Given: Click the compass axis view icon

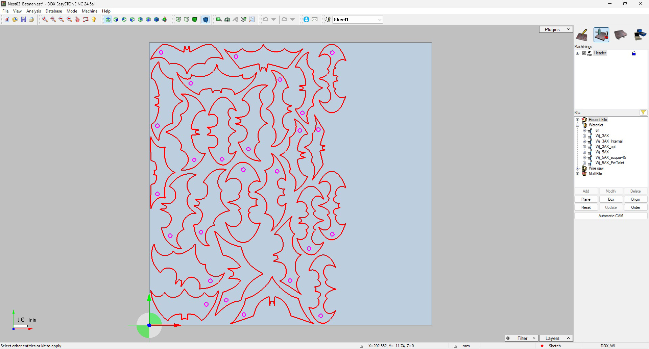Looking at the screenshot, I should point(165,20).
